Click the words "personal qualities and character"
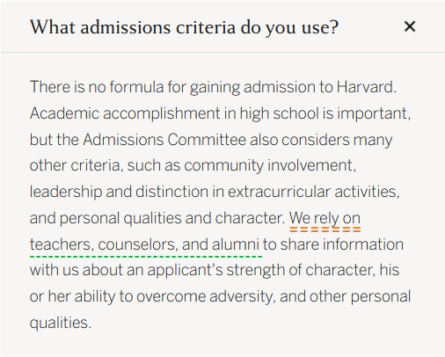 click(172, 218)
